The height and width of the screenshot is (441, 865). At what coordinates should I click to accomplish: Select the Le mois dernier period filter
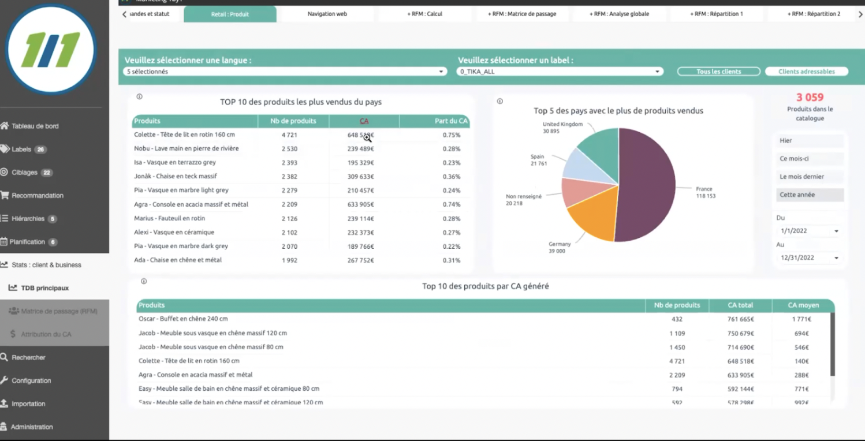[810, 177]
